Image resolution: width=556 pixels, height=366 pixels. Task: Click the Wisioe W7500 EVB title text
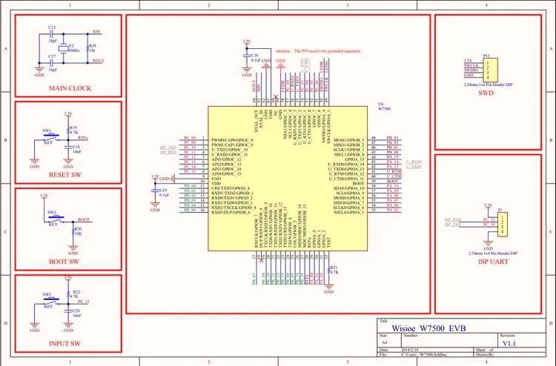tap(428, 328)
